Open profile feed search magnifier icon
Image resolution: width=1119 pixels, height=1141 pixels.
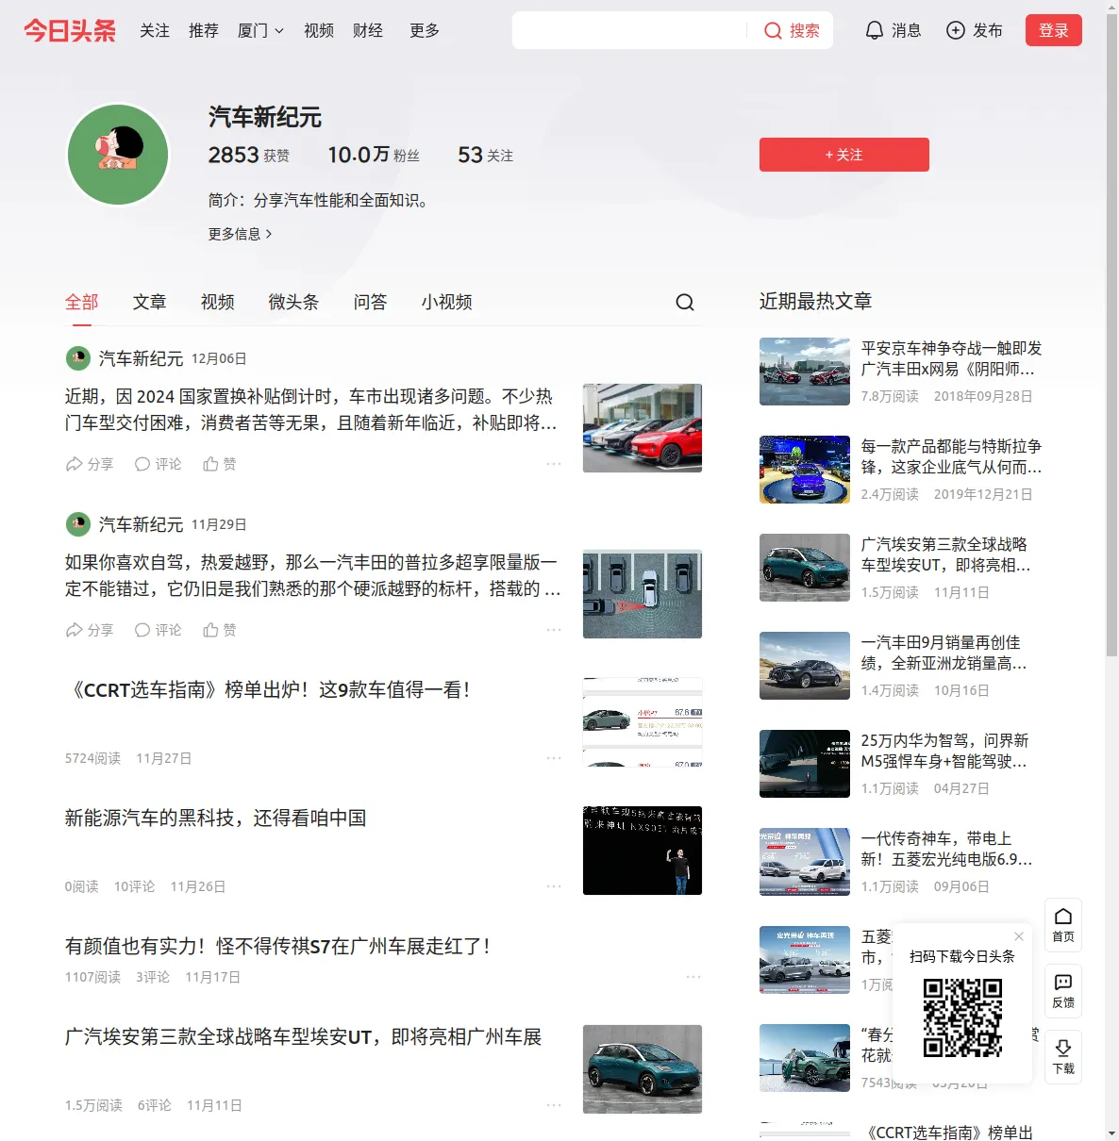click(x=685, y=302)
